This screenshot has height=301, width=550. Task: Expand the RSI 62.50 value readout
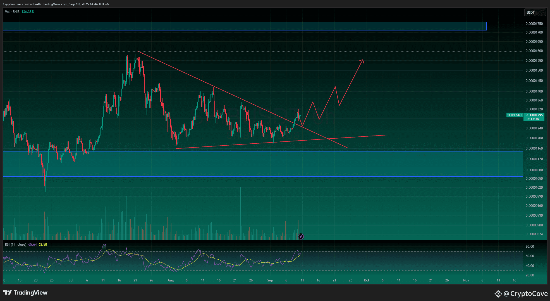(x=42, y=244)
